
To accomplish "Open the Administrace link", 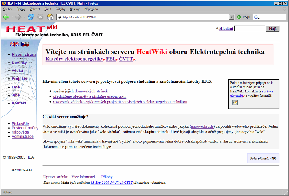I will point(23,137).
